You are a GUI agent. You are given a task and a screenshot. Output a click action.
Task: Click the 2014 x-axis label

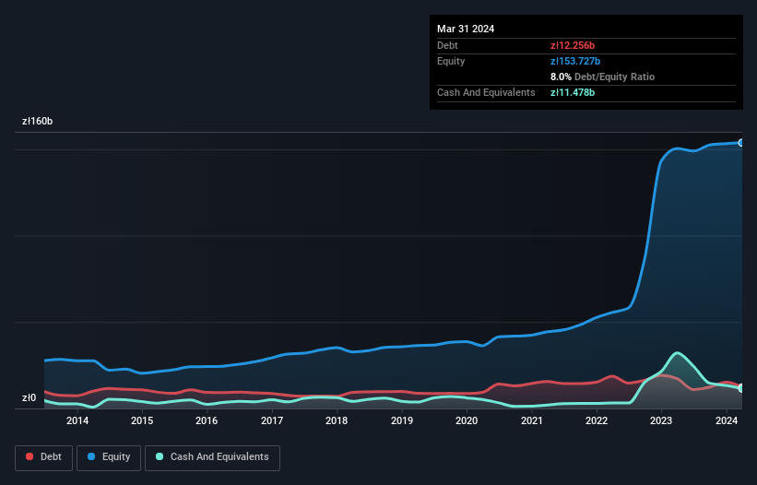tap(77, 420)
